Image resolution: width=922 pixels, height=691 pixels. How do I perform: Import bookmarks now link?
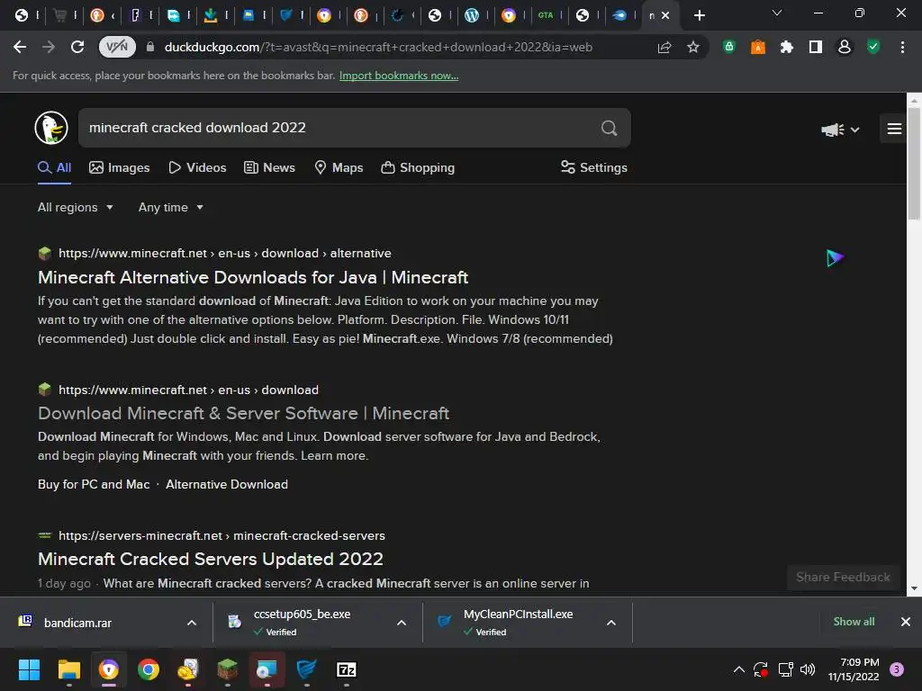click(x=399, y=76)
